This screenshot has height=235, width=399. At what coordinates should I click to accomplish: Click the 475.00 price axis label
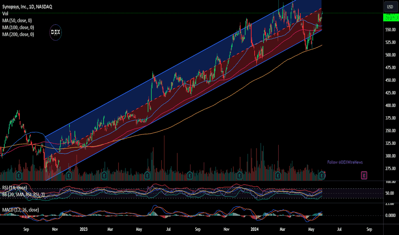[x=390, y=68]
